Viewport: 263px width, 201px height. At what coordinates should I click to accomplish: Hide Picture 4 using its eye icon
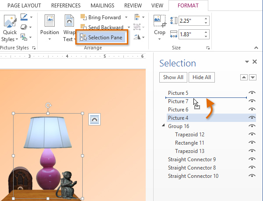pyautogui.click(x=252, y=118)
